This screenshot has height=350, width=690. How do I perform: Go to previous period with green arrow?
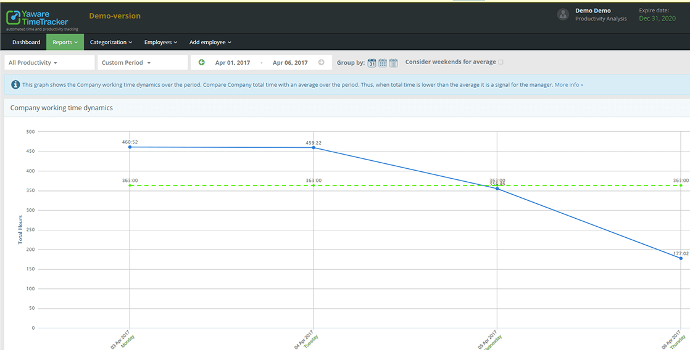click(x=202, y=62)
